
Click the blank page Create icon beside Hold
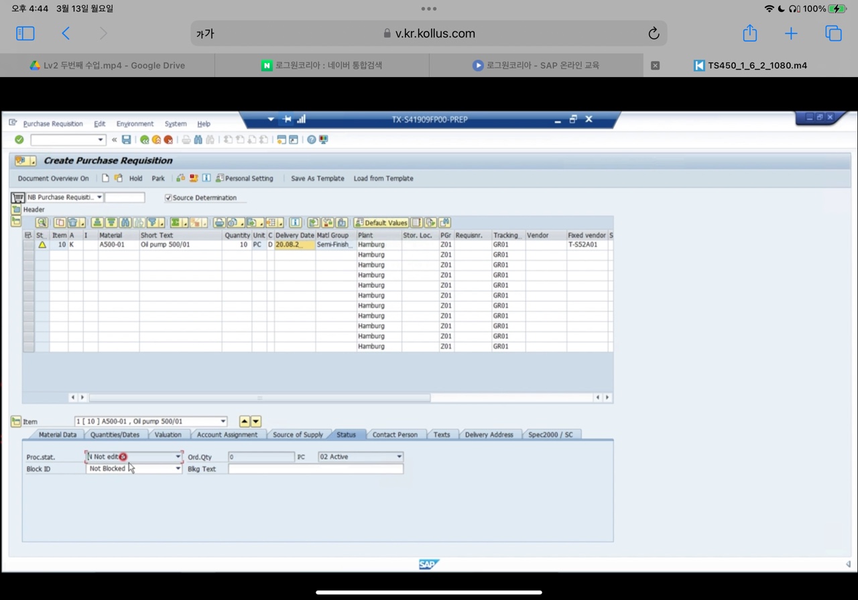pos(105,178)
